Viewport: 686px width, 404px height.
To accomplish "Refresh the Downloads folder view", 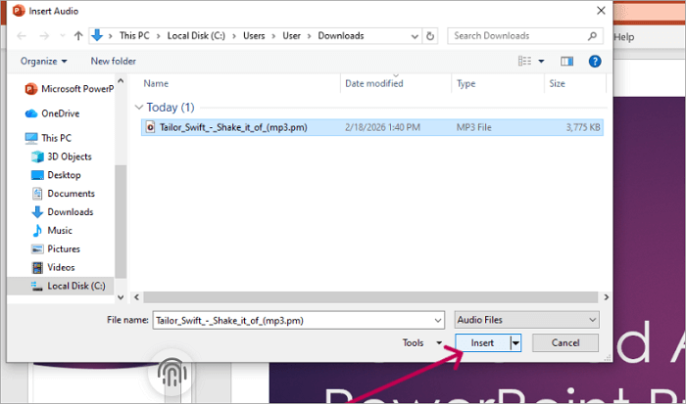I will (x=430, y=36).
